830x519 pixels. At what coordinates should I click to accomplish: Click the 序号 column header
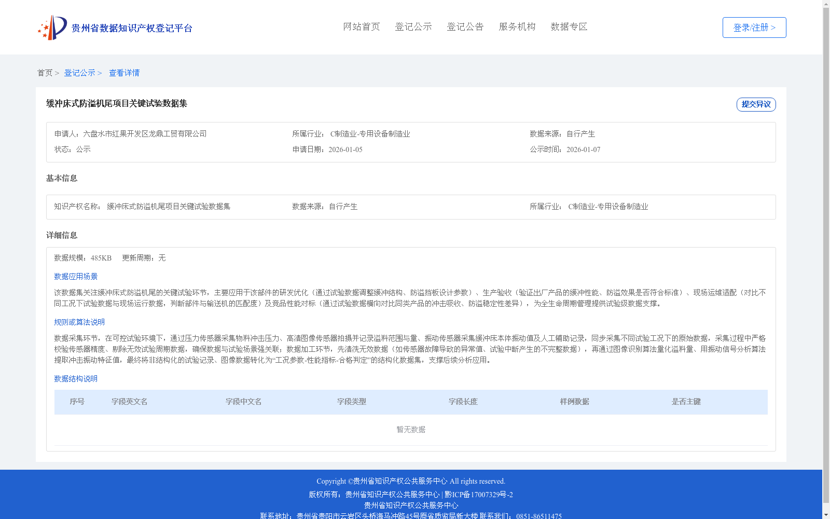tap(77, 402)
